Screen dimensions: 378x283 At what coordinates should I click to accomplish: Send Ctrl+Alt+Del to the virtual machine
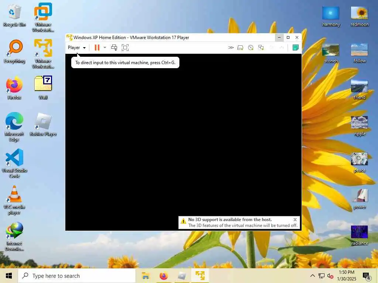pyautogui.click(x=114, y=48)
